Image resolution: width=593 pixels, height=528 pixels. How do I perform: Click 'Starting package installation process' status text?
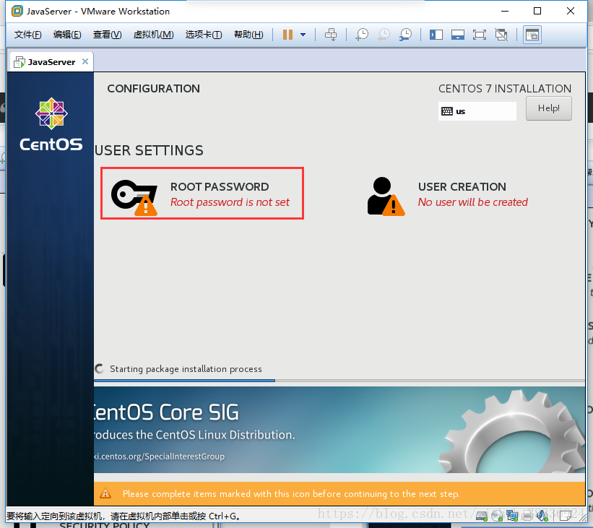[186, 369]
